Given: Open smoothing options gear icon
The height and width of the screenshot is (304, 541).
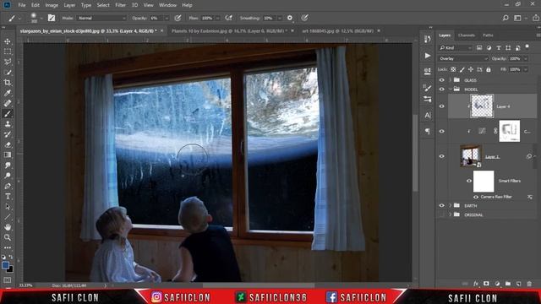Looking at the screenshot, I should pyautogui.click(x=290, y=18).
